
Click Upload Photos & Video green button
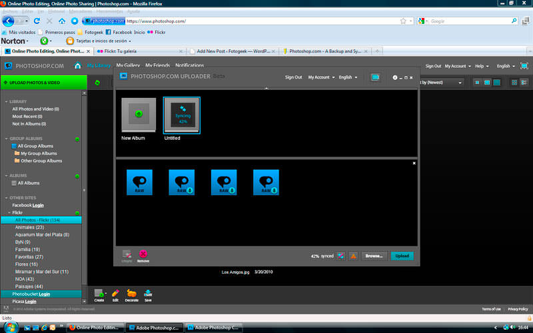coord(44,83)
